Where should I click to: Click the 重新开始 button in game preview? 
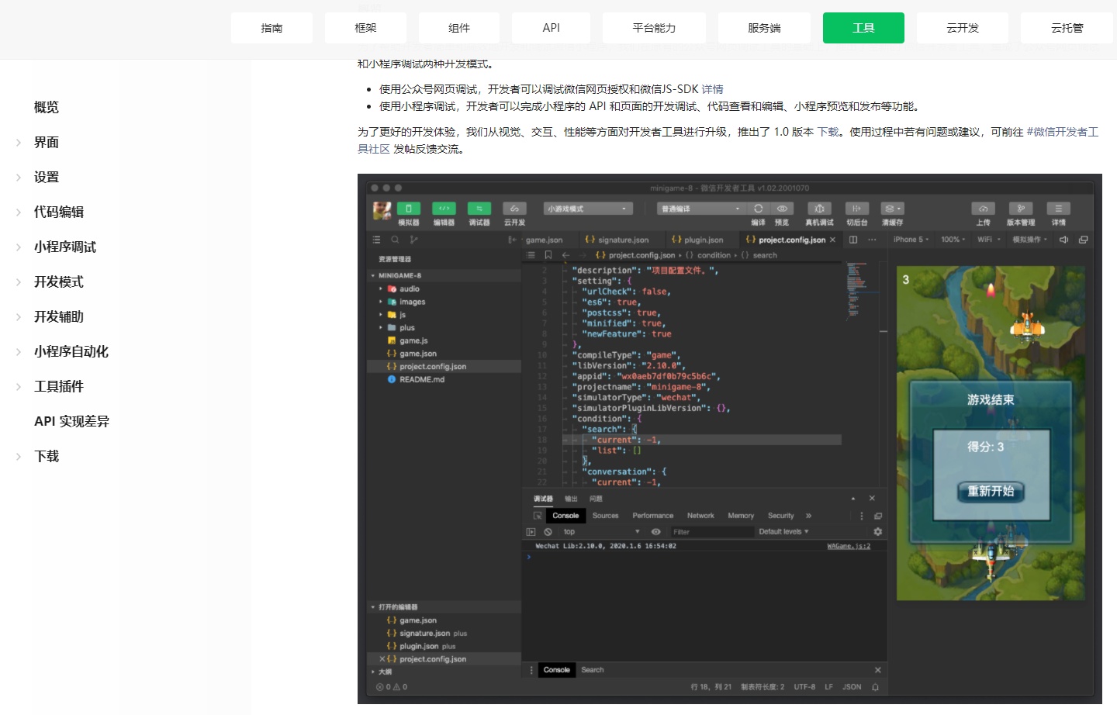(x=991, y=491)
